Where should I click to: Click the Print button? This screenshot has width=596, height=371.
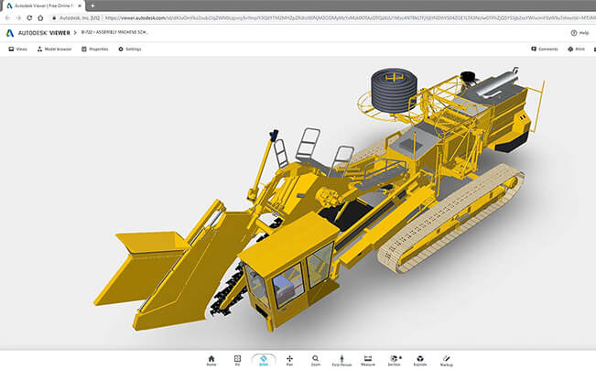tap(576, 49)
